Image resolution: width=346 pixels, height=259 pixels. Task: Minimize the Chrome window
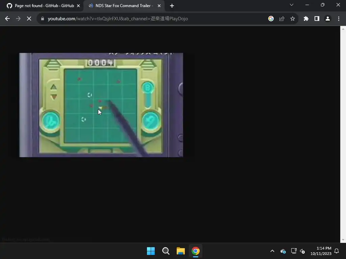[x=307, y=5]
